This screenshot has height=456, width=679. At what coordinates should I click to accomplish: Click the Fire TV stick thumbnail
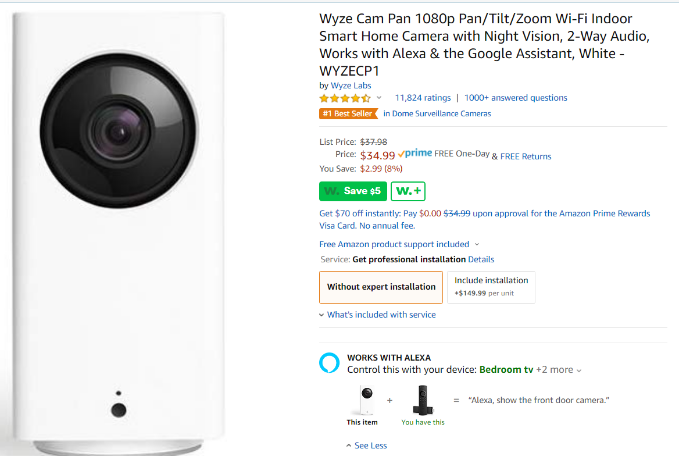point(423,400)
